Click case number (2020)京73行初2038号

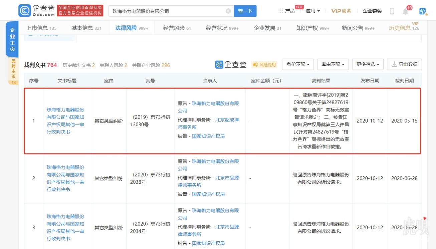click(x=150, y=178)
